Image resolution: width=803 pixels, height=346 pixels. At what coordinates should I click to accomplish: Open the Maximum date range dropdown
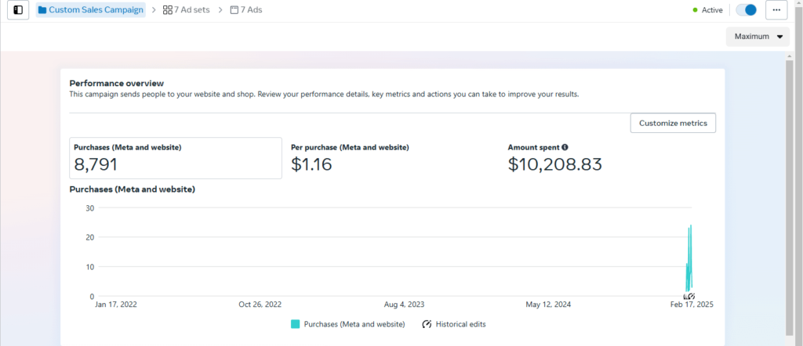click(758, 37)
